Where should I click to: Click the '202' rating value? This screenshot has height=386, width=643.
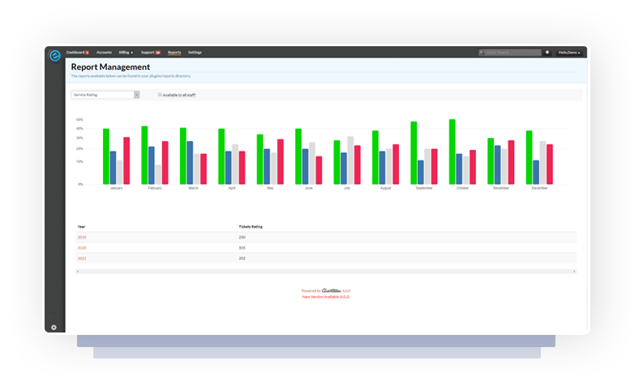[x=242, y=259]
